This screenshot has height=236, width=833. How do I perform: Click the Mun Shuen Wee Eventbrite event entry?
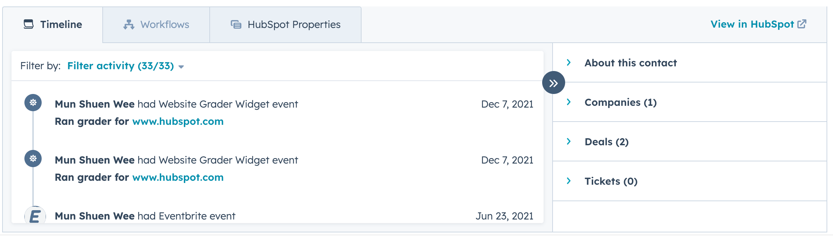[145, 216]
